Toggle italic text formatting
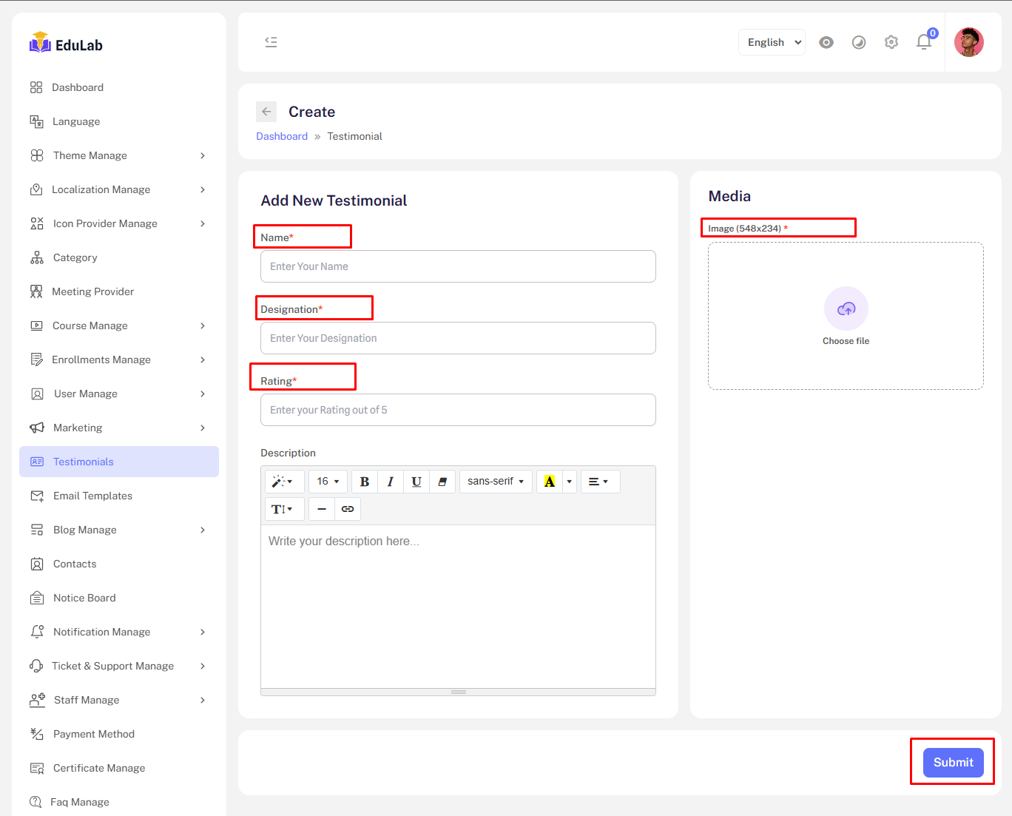The height and width of the screenshot is (816, 1012). (390, 482)
